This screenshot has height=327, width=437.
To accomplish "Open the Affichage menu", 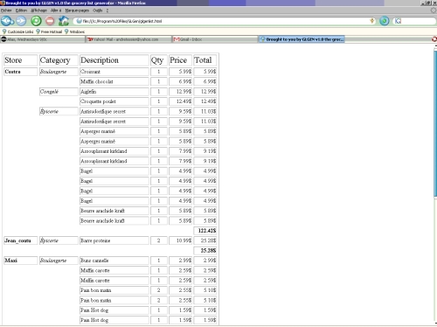I will [x=38, y=10].
